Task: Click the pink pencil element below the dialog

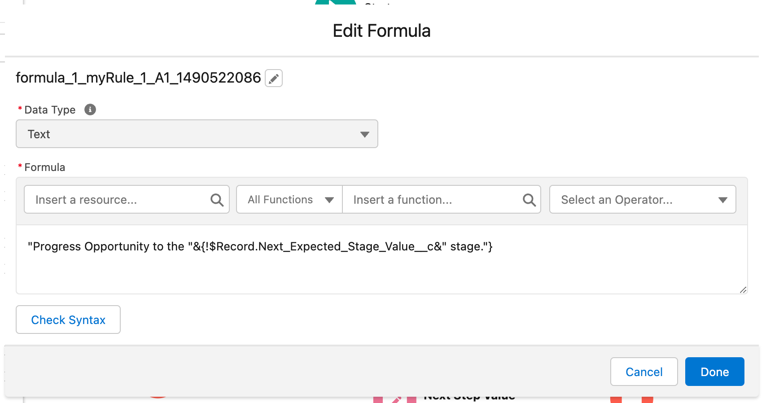Action: click(395, 399)
